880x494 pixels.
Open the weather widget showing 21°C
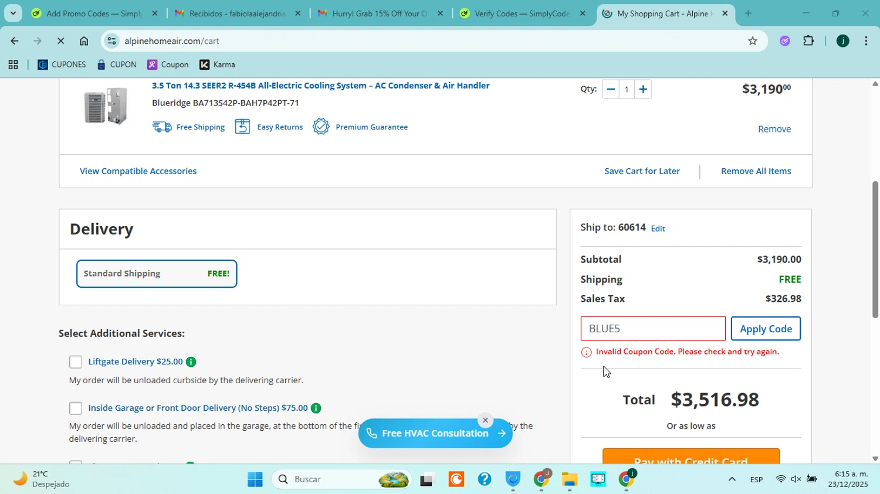pyautogui.click(x=41, y=479)
